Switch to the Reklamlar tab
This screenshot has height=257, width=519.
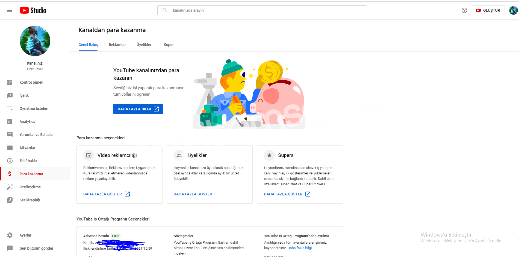[117, 45]
